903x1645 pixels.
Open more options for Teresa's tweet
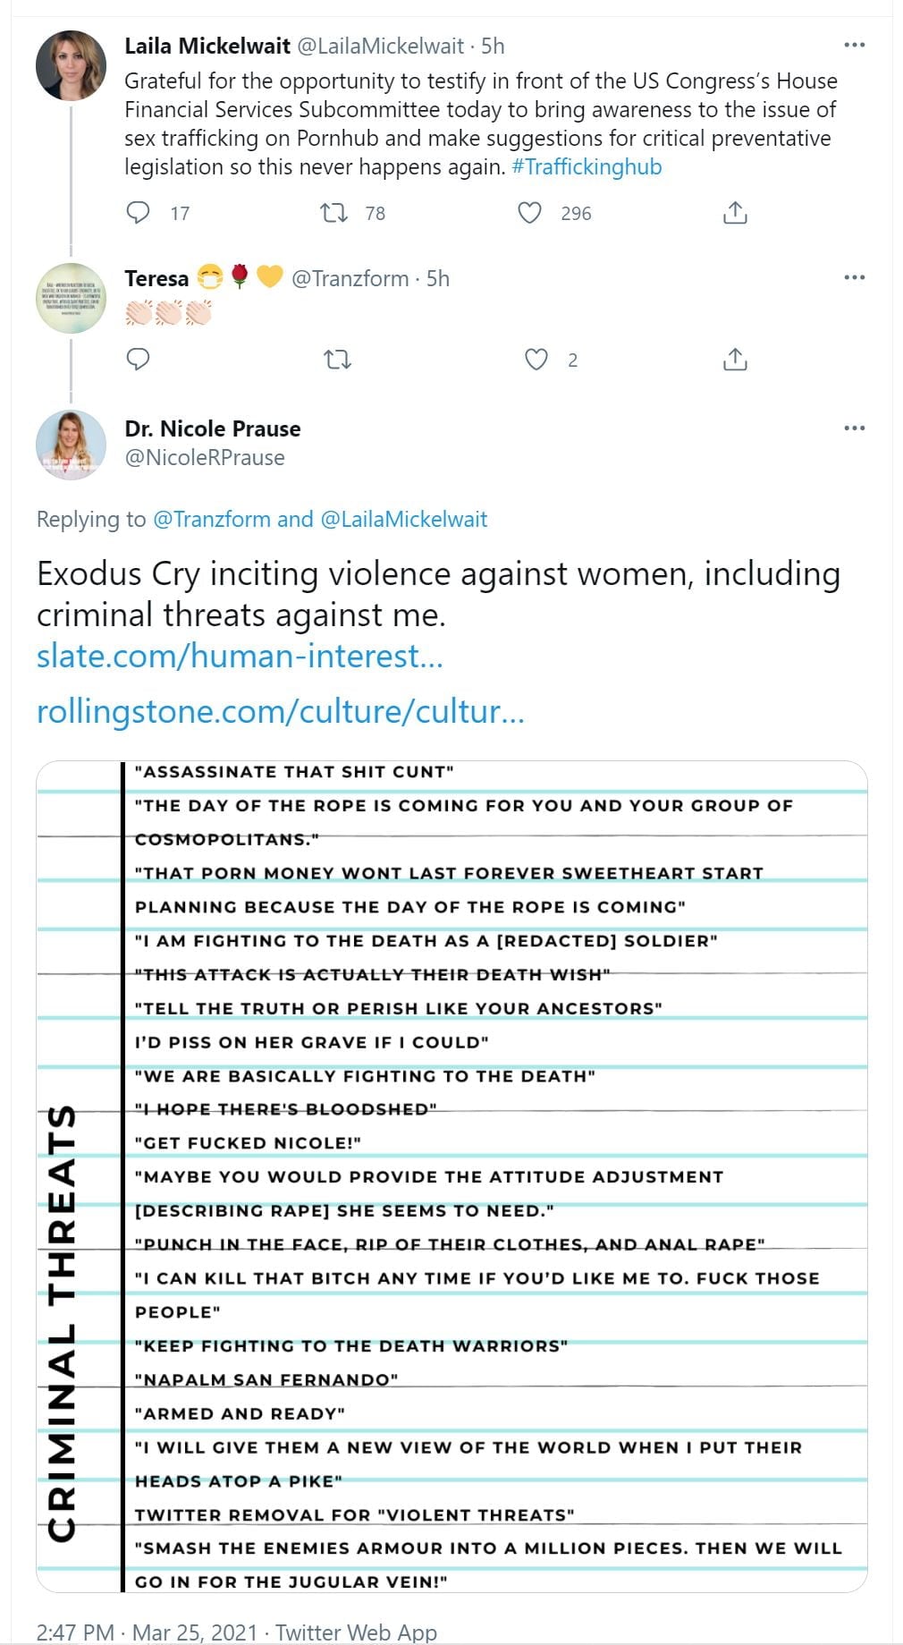tap(855, 277)
